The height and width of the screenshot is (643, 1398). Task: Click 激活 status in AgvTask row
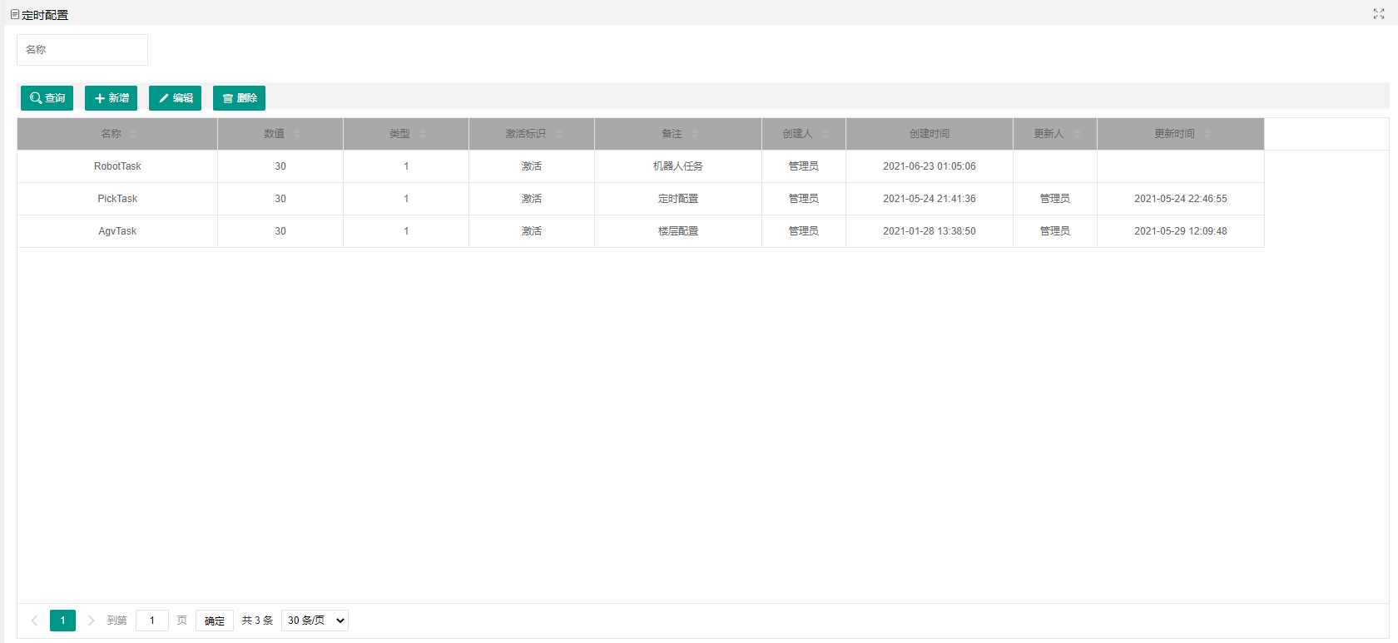(532, 231)
